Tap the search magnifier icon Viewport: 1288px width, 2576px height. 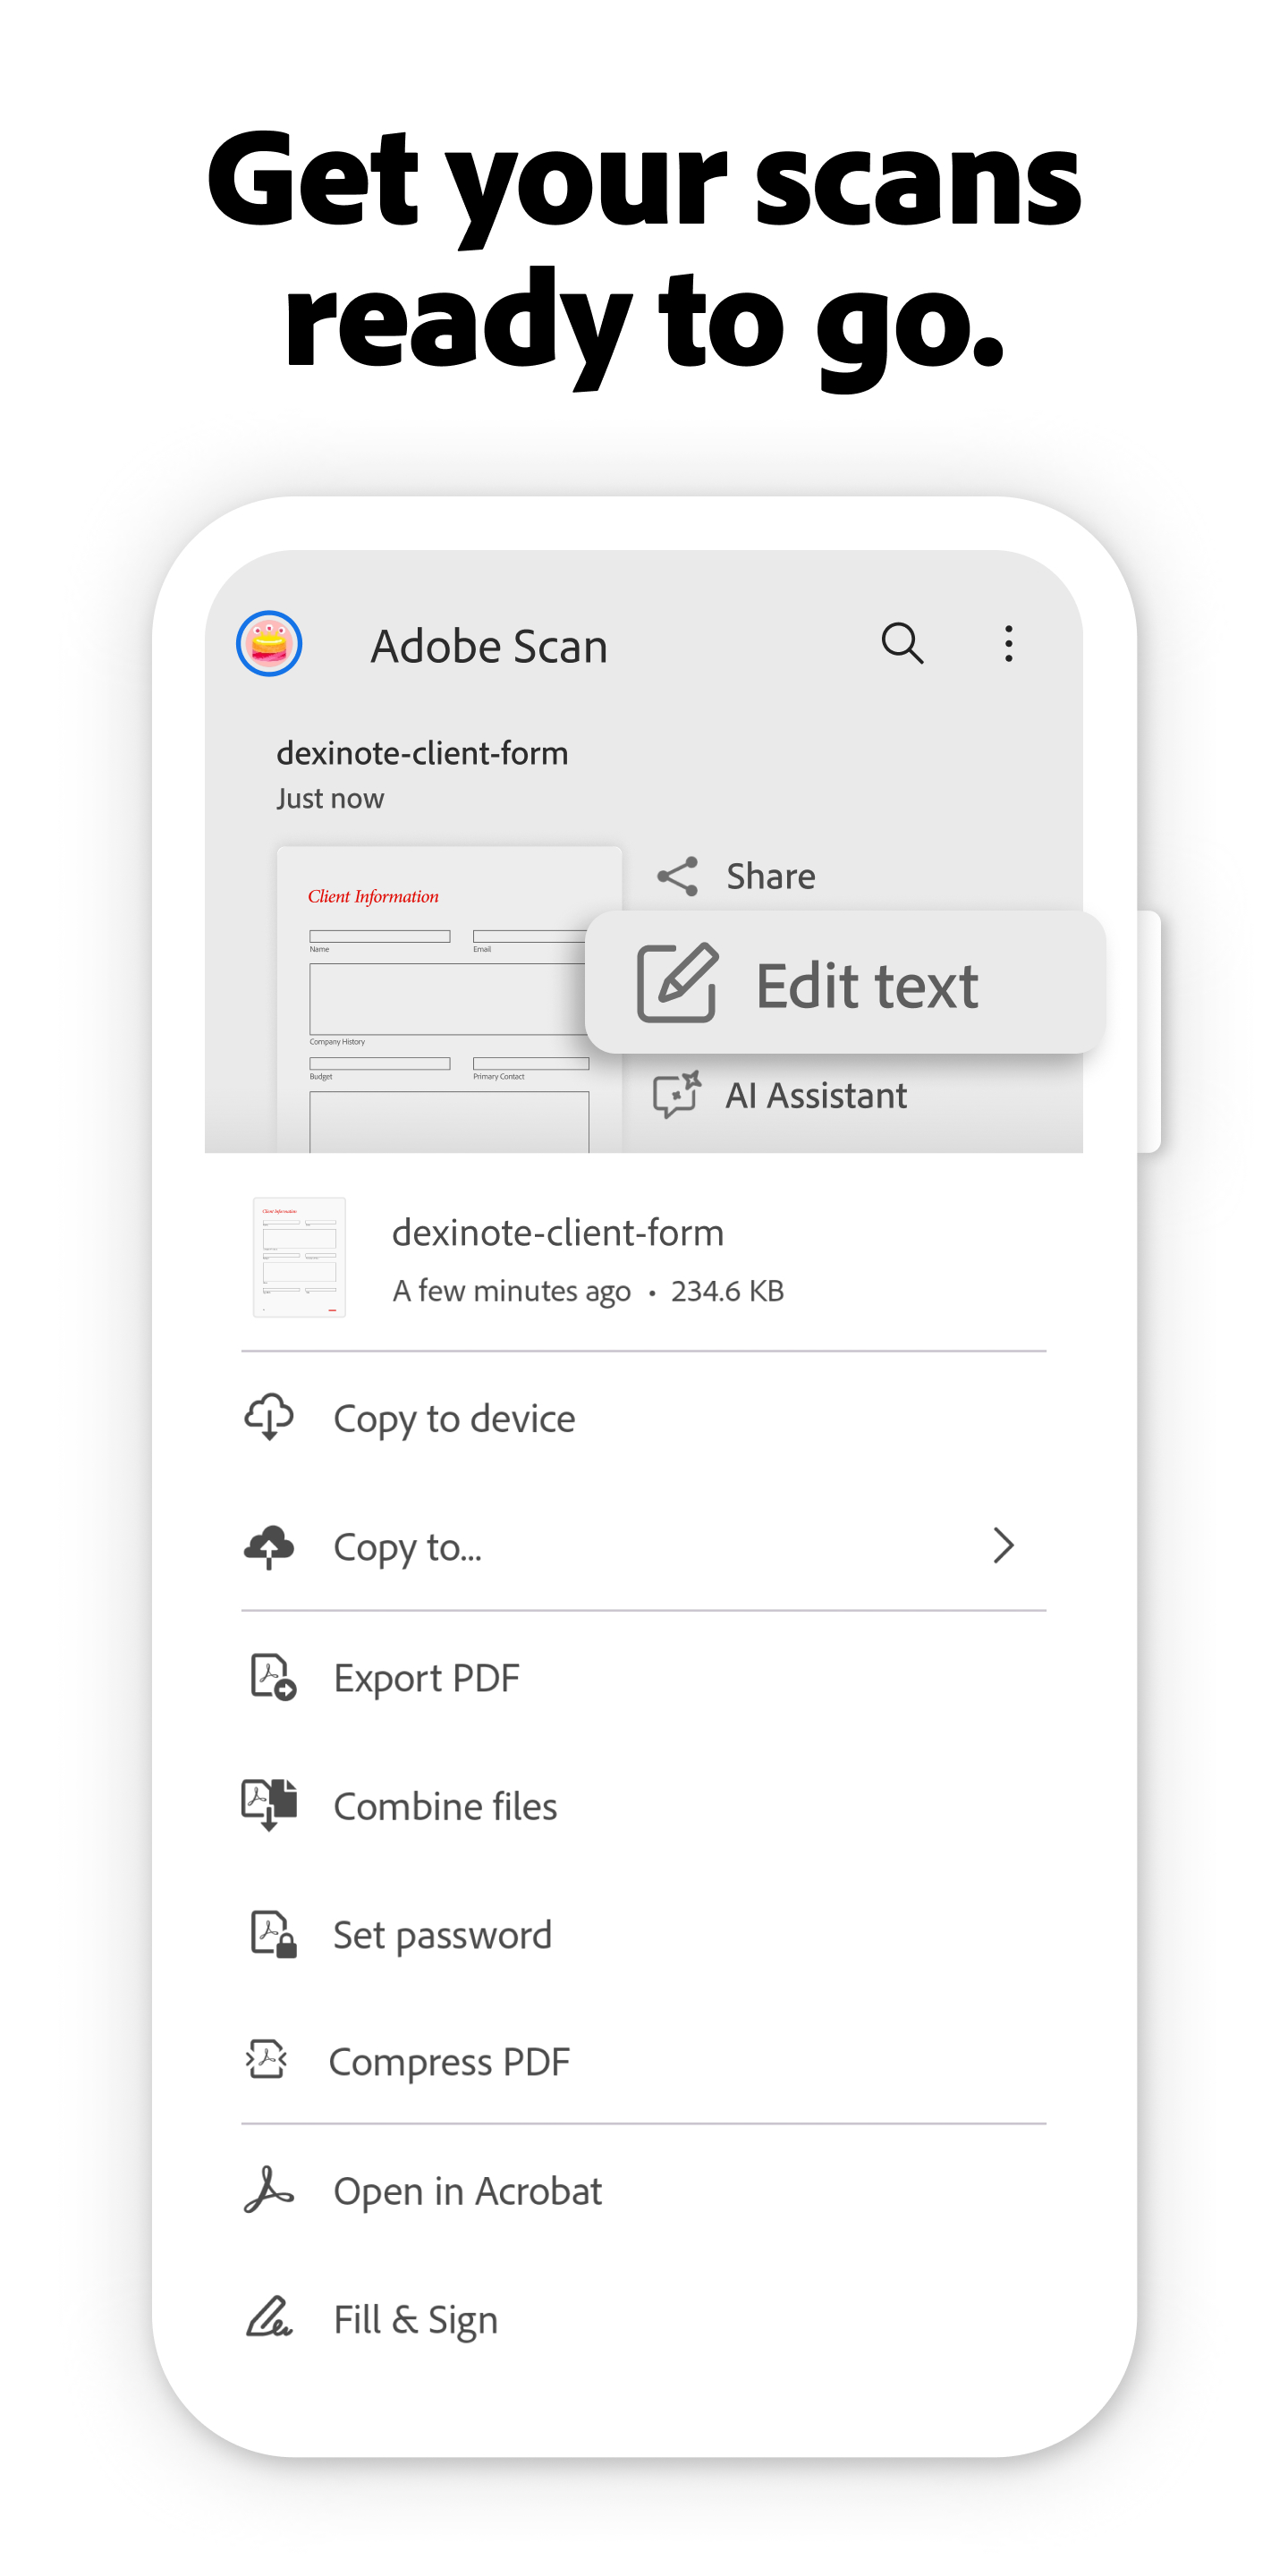tap(902, 643)
